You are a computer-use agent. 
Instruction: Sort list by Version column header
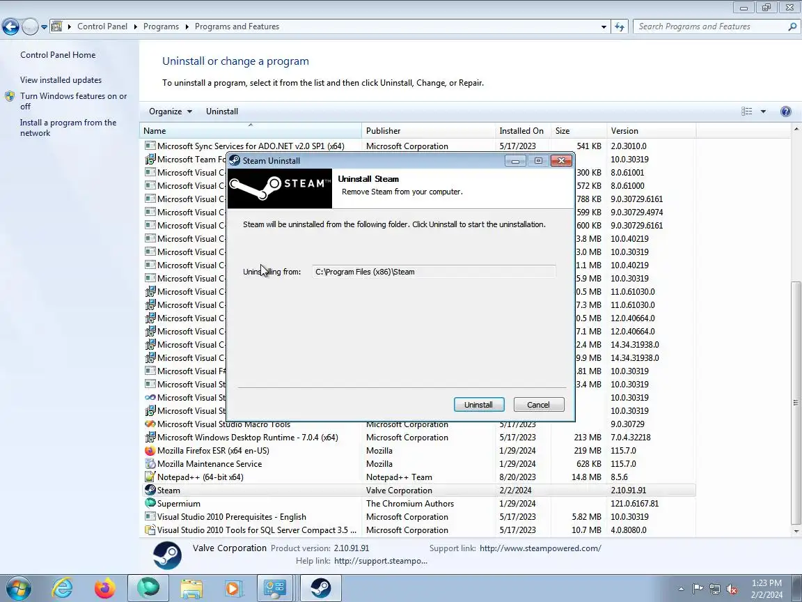(651, 130)
